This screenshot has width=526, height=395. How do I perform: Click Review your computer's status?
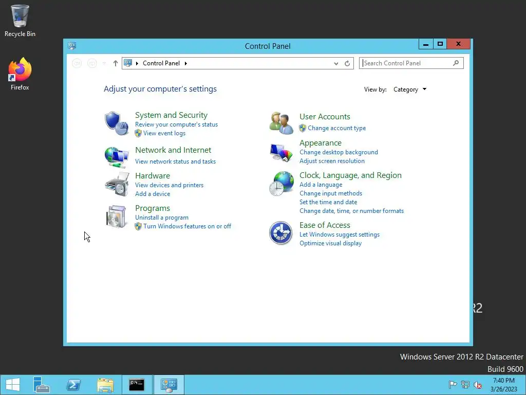click(177, 124)
